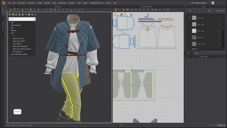The width and height of the screenshot is (227, 128).
Task: Clear the Export search field
Action: (x=34, y=19)
